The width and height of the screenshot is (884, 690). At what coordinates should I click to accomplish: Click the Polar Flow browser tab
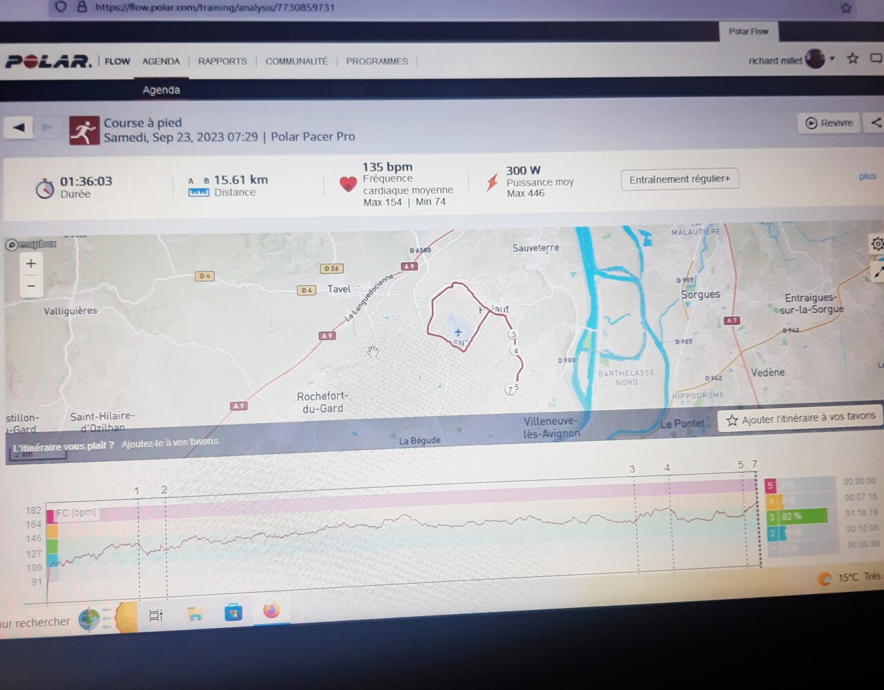point(749,32)
